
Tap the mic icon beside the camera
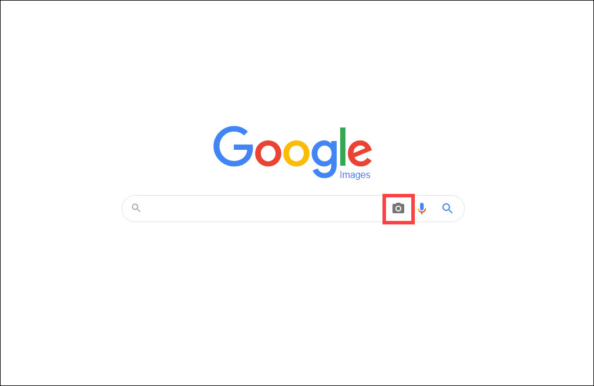click(422, 209)
